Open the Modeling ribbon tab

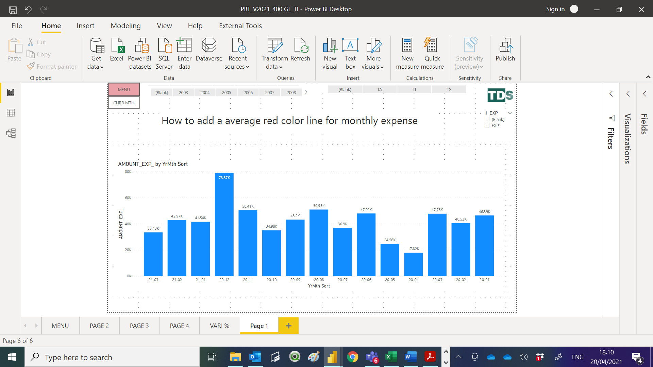tap(125, 26)
